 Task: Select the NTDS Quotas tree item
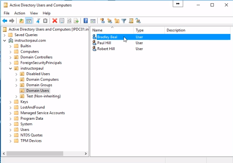(31, 135)
